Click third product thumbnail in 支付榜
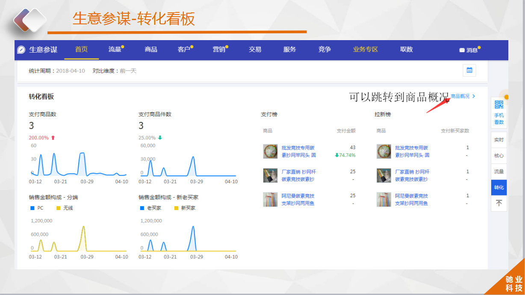Image resolution: width=525 pixels, height=295 pixels. click(x=270, y=199)
